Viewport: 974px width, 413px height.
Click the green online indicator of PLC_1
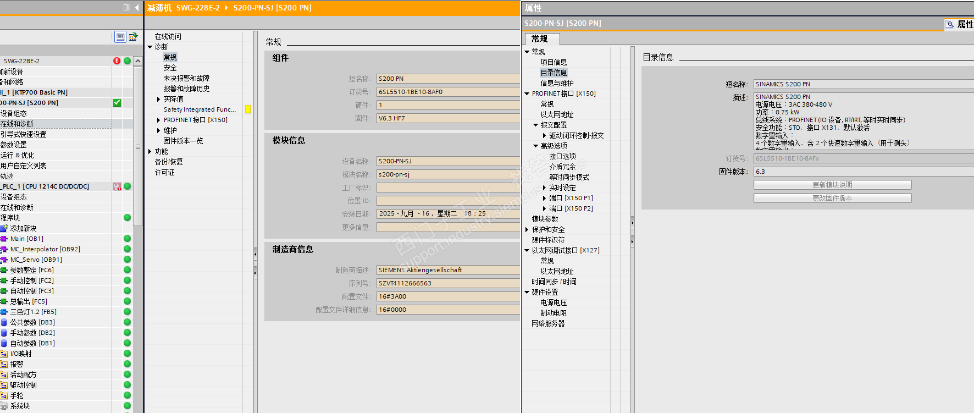[x=128, y=186]
